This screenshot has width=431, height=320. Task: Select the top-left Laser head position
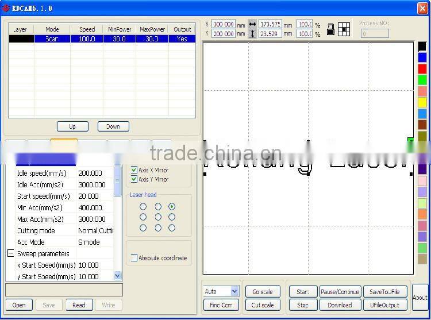coord(143,207)
